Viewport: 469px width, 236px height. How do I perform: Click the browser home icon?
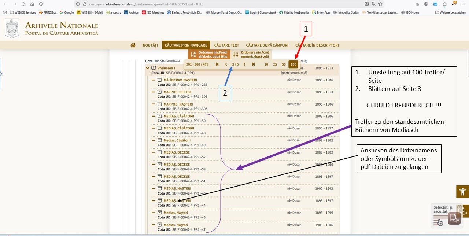coord(32,4)
